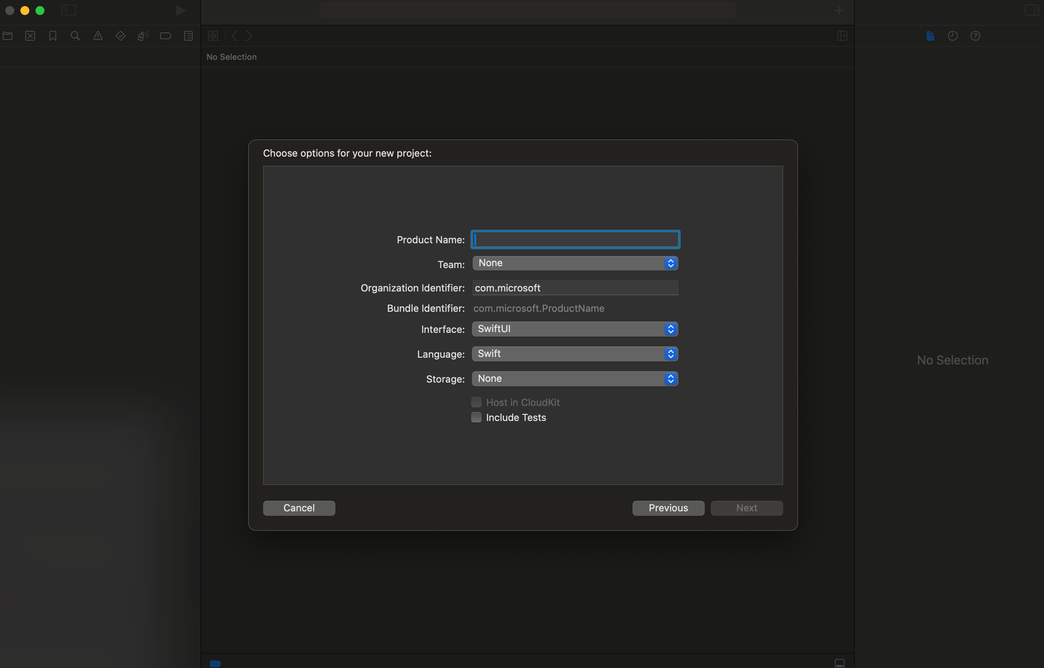
Task: Expand the Storage dropdown selector
Action: 574,378
